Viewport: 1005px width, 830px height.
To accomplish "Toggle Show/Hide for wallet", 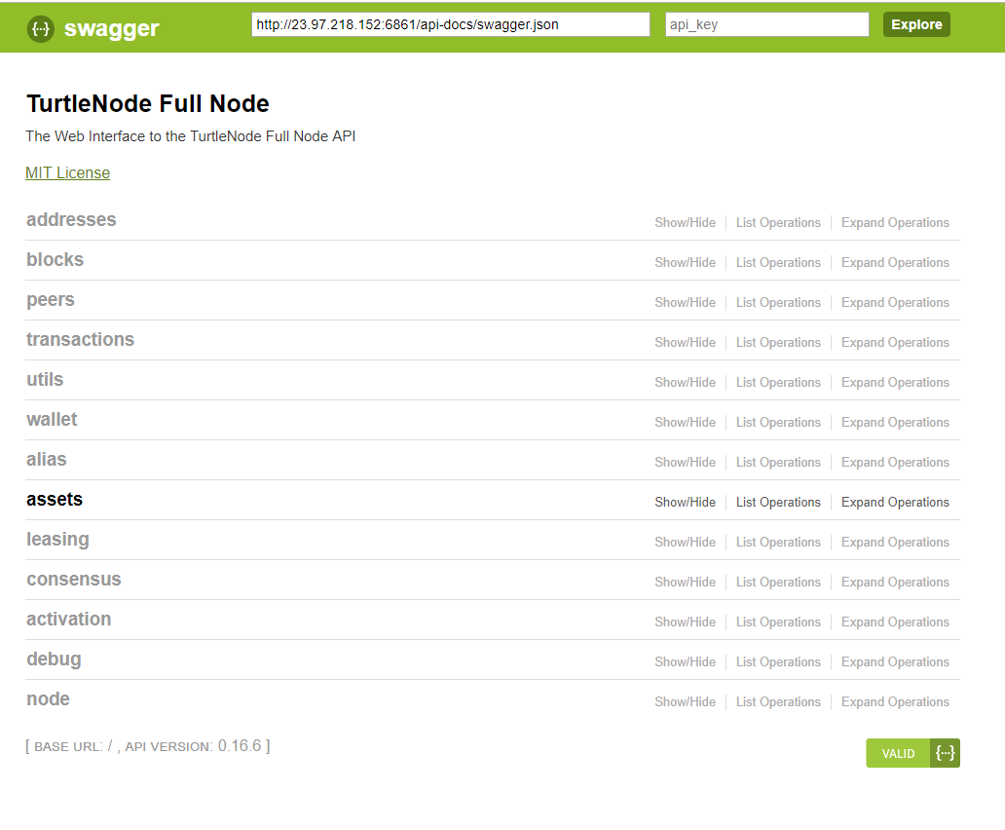I will pyautogui.click(x=686, y=423).
